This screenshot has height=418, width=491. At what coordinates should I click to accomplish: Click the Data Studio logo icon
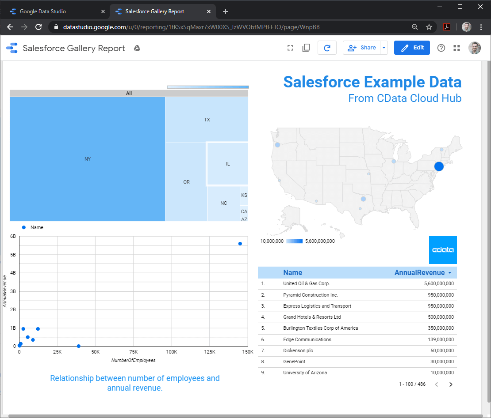point(12,48)
